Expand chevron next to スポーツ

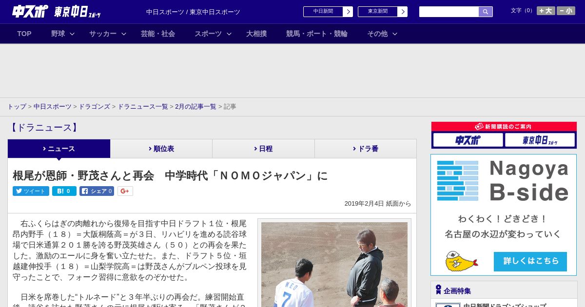[x=229, y=34]
